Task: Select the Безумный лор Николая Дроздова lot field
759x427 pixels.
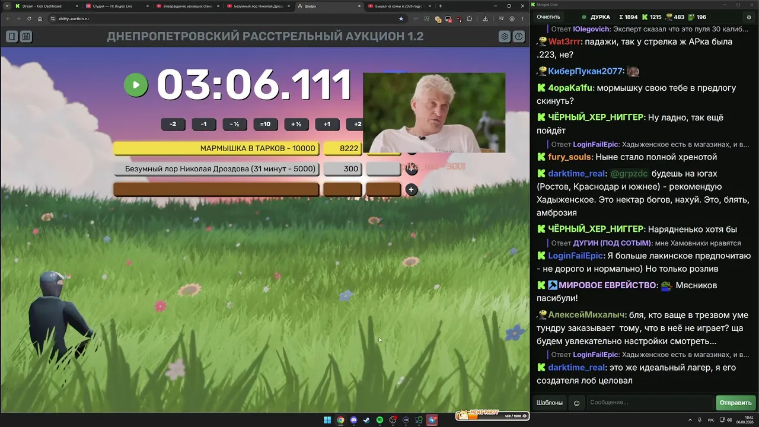Action: click(216, 169)
